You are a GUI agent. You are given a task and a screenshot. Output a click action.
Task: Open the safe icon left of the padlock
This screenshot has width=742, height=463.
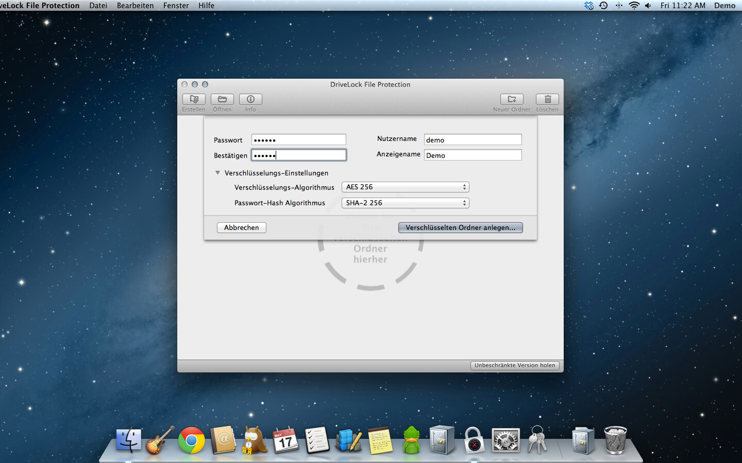click(442, 440)
